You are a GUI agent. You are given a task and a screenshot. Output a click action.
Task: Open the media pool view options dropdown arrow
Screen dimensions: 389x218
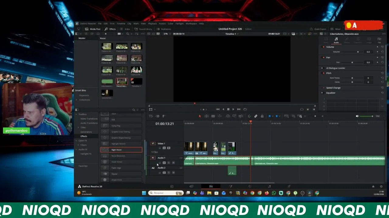tap(123, 34)
